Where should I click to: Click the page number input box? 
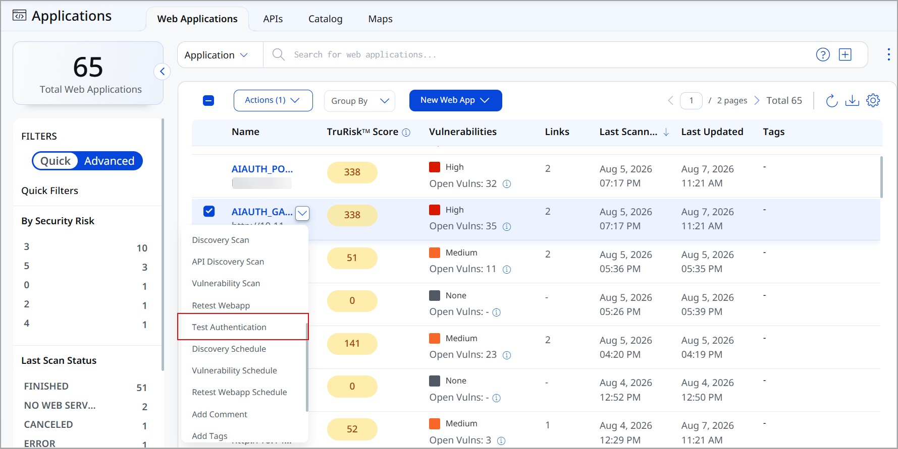click(691, 101)
